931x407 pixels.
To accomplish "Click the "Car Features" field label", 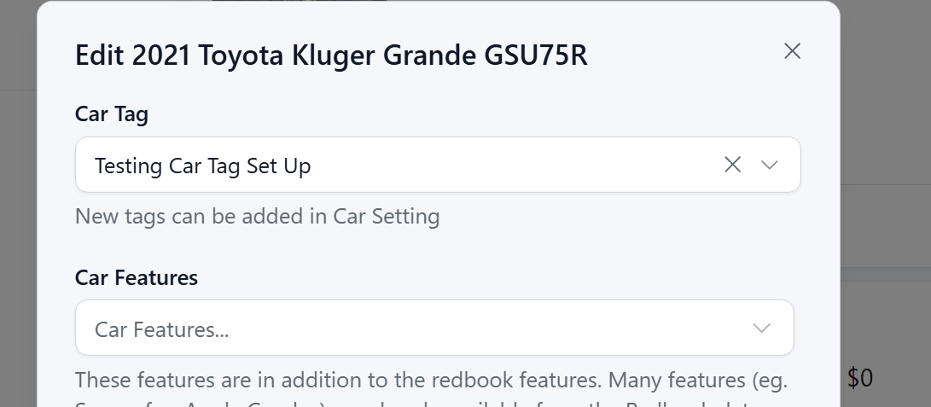I will 137,277.
